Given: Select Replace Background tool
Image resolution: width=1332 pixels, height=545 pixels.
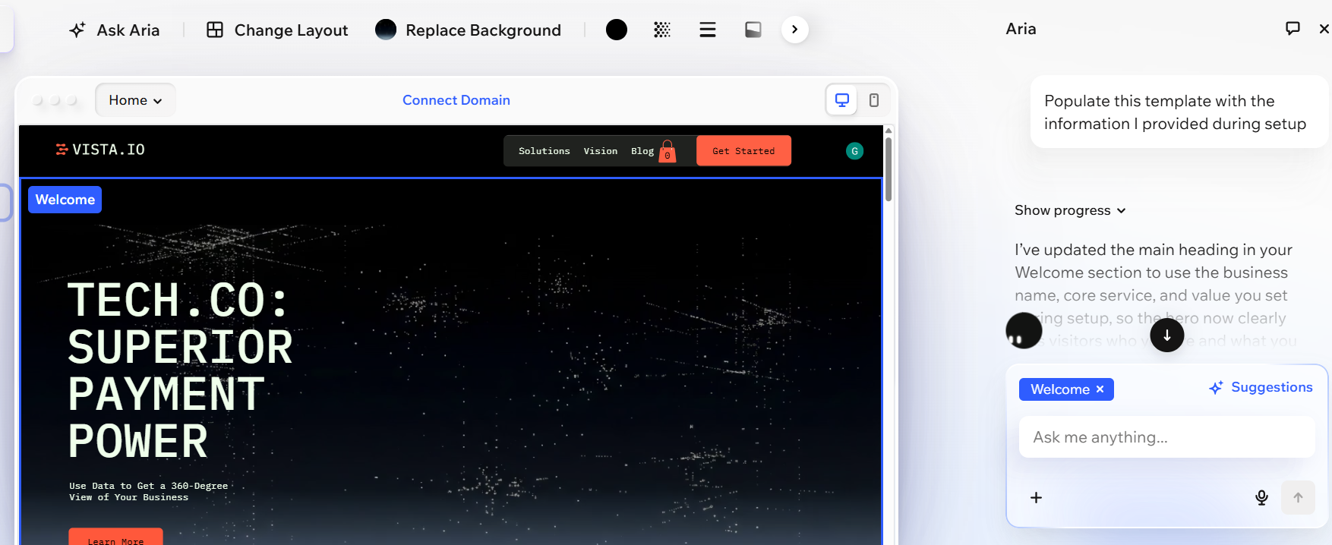Looking at the screenshot, I should 469,30.
